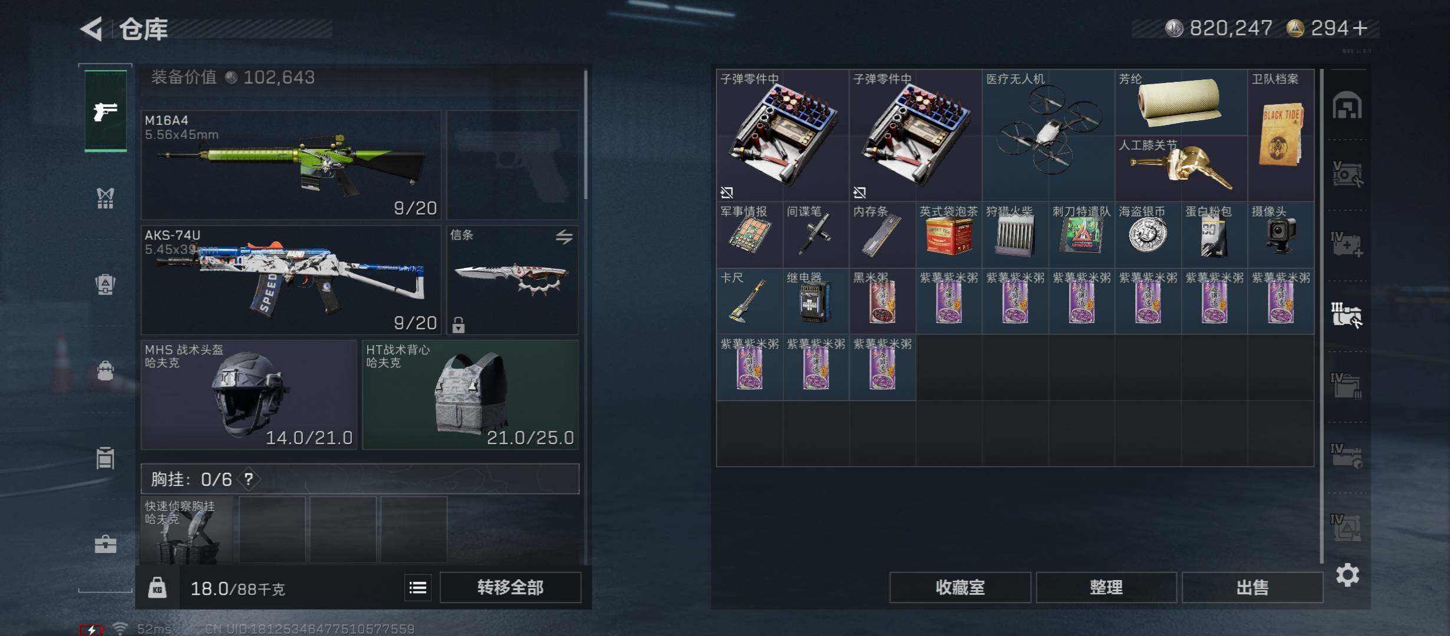This screenshot has width=1450, height=636.
Task: Click the equipment panel vertical scrollbar
Action: tap(585, 135)
